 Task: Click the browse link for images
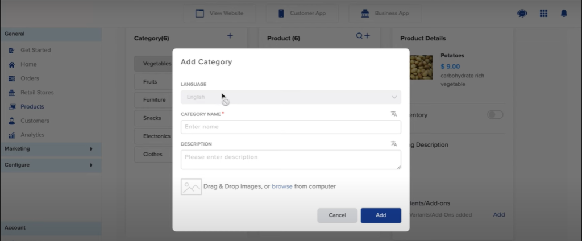click(x=282, y=186)
